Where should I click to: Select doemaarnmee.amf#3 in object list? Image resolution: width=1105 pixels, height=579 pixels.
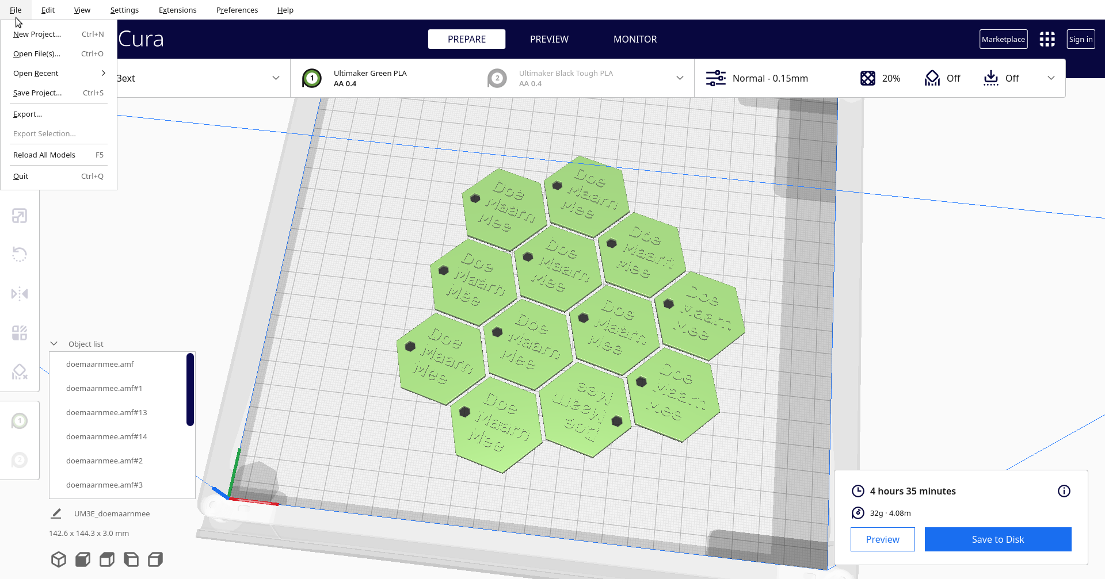pyautogui.click(x=118, y=485)
